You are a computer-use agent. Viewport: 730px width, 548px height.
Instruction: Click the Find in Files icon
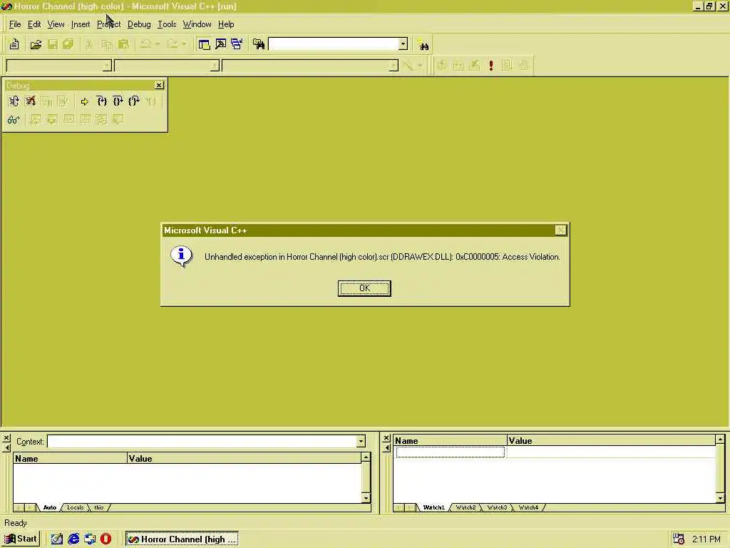[x=258, y=44]
